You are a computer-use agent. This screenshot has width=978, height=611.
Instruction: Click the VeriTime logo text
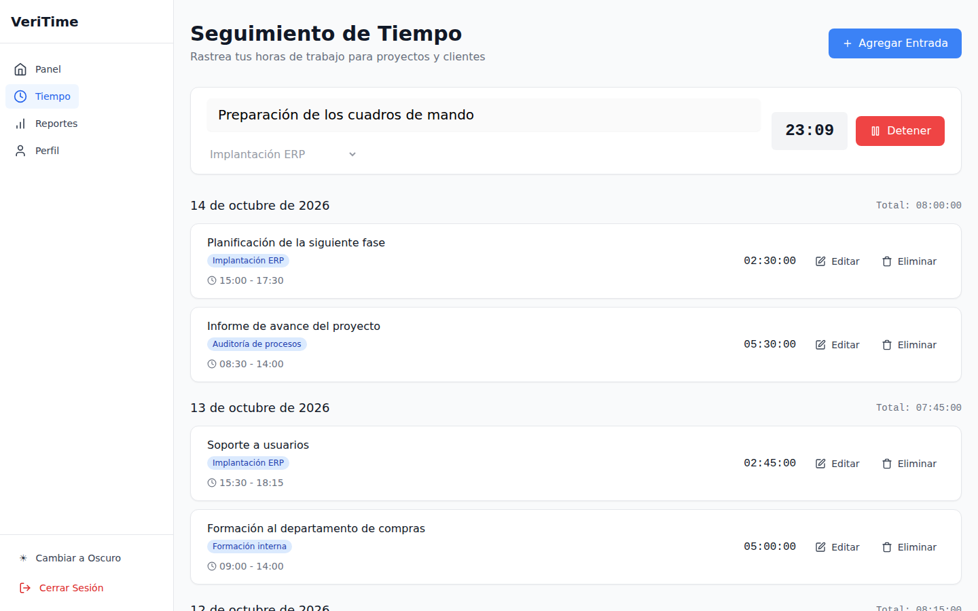click(45, 22)
